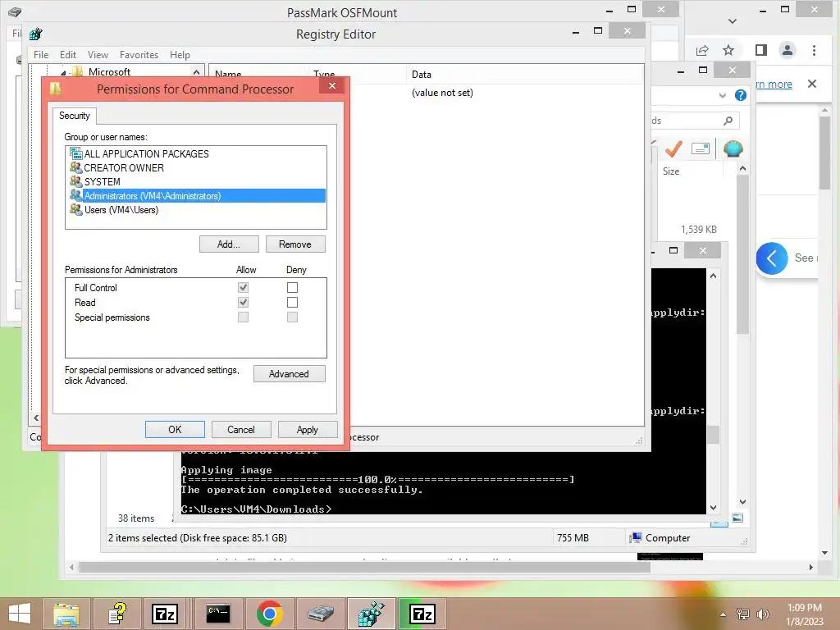
Task: Click the Add... button
Action: tap(229, 244)
